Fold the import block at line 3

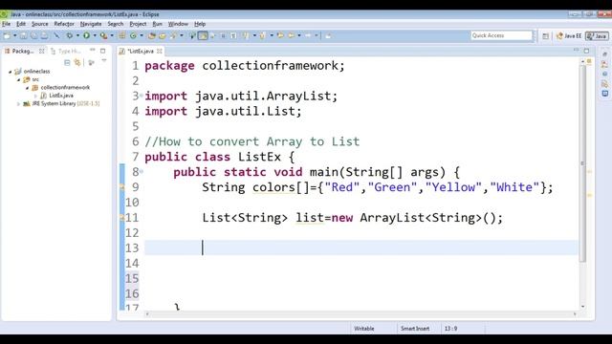pyautogui.click(x=142, y=96)
